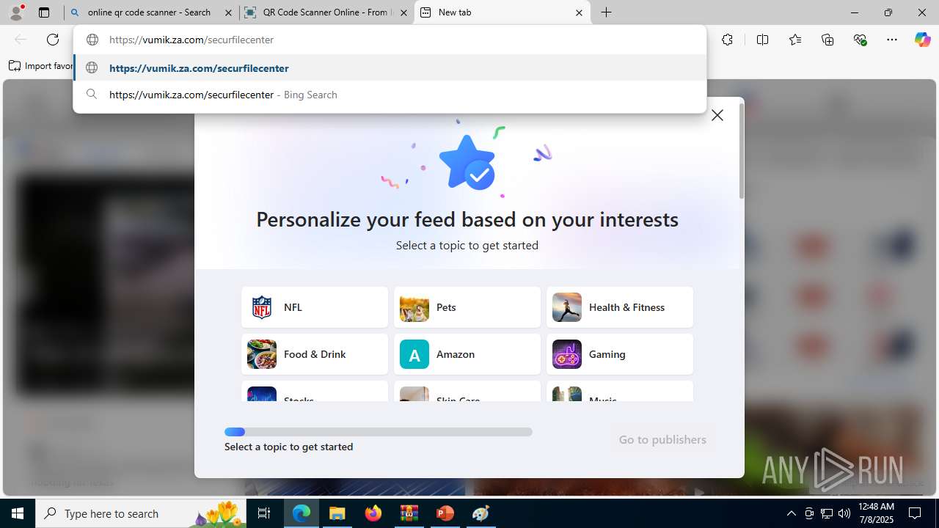Open Browser essentials icon
The image size is (939, 528).
860,40
